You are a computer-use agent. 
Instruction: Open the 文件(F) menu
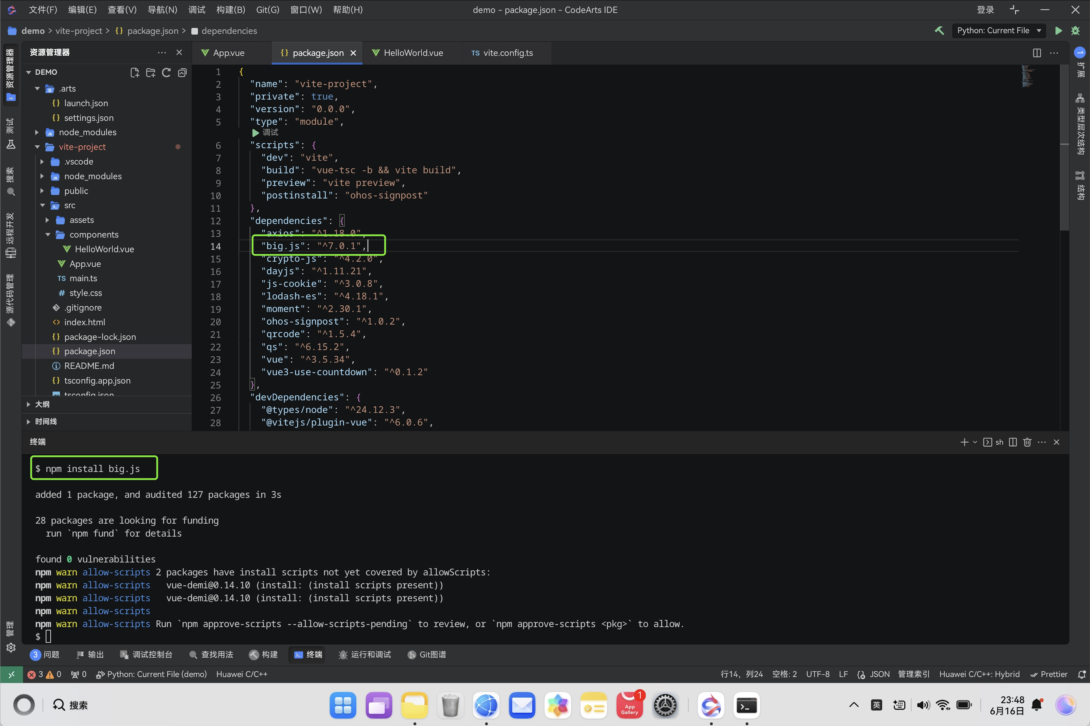[x=43, y=10]
